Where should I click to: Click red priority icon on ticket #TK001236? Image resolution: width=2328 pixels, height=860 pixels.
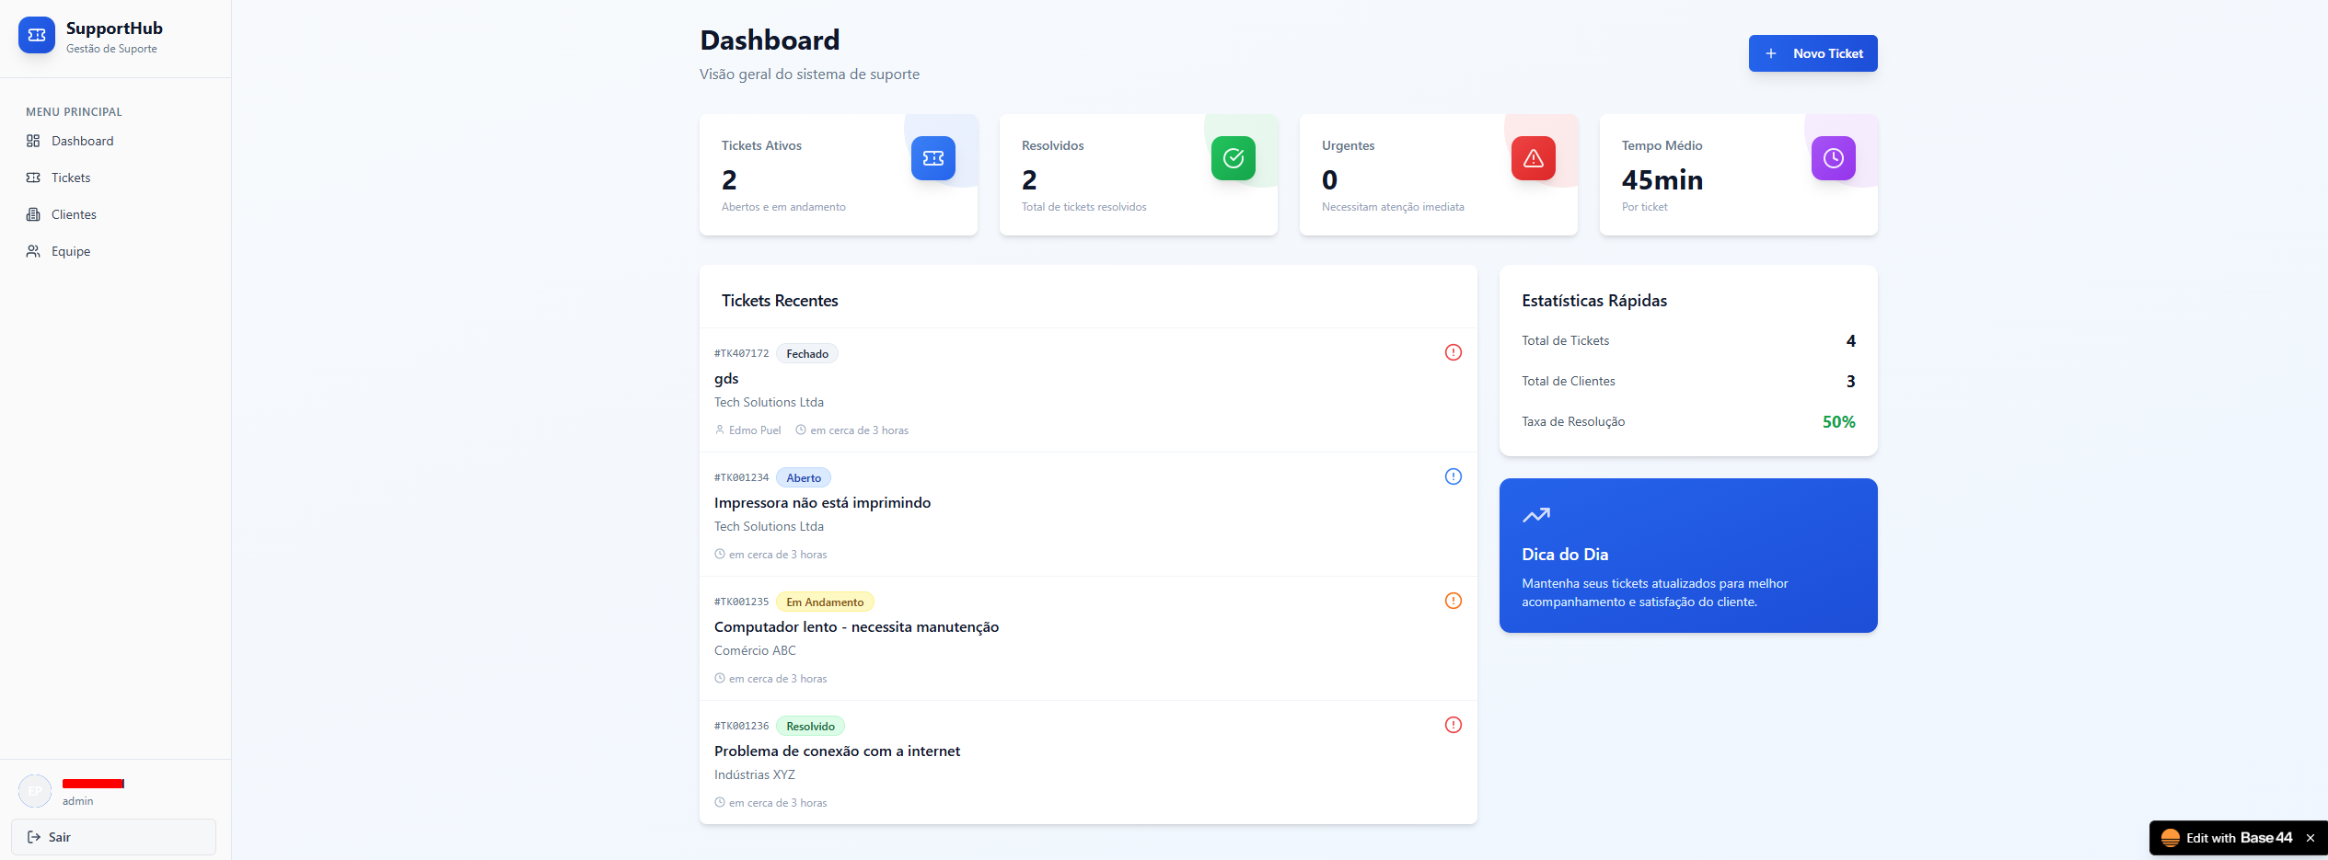[1453, 725]
